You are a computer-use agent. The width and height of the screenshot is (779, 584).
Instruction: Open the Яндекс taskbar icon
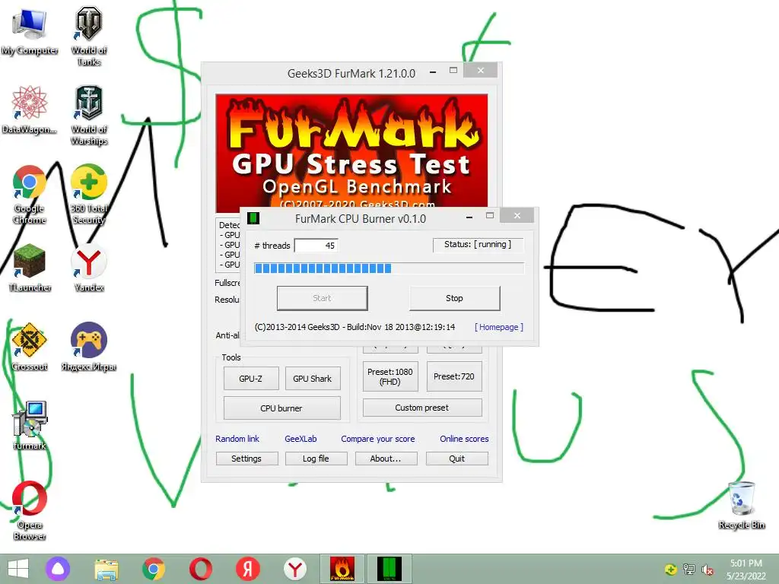248,569
